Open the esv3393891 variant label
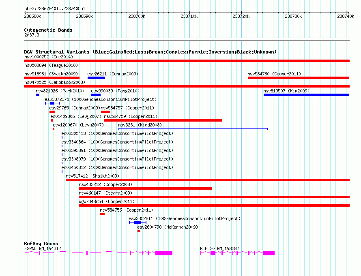The image size is (361, 276). 117,150
